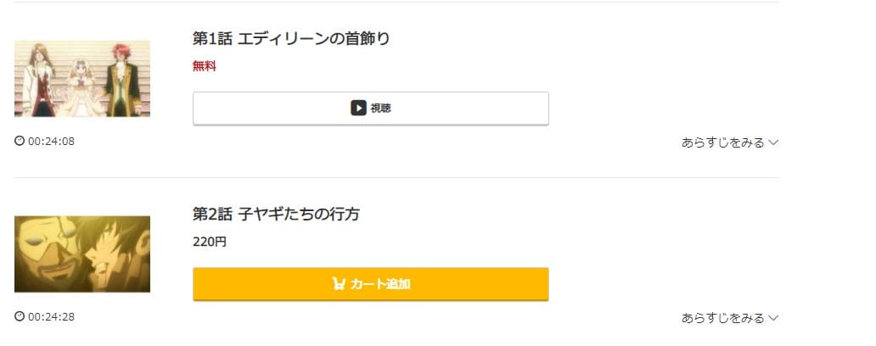Open the 第2話 子ヤギたちの行方 title
The width and height of the screenshot is (876, 346).
pyautogui.click(x=276, y=214)
